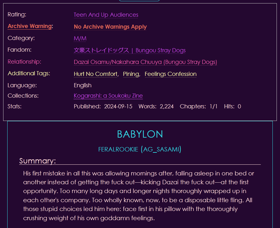Click the Pining additional tag
280x228 pixels.
click(131, 74)
